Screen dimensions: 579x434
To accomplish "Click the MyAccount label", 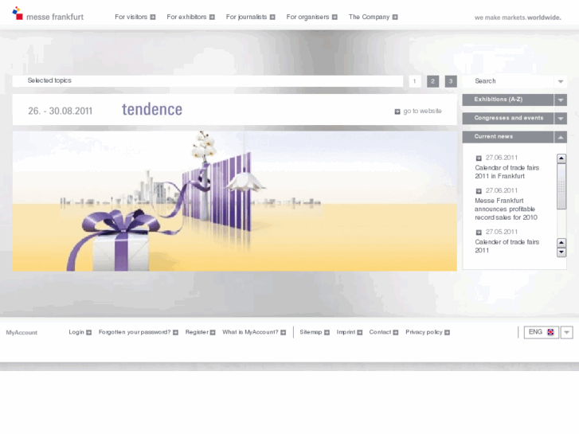I will coord(22,332).
